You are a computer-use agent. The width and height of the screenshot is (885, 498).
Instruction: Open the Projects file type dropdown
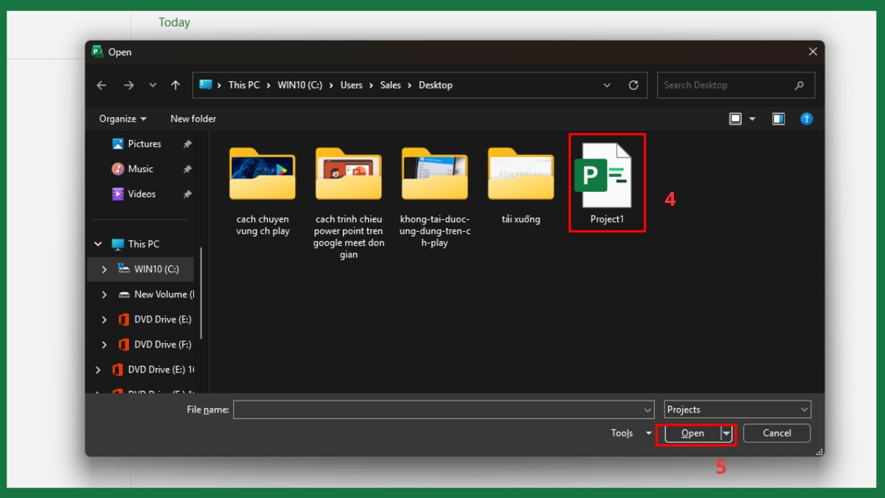point(737,409)
